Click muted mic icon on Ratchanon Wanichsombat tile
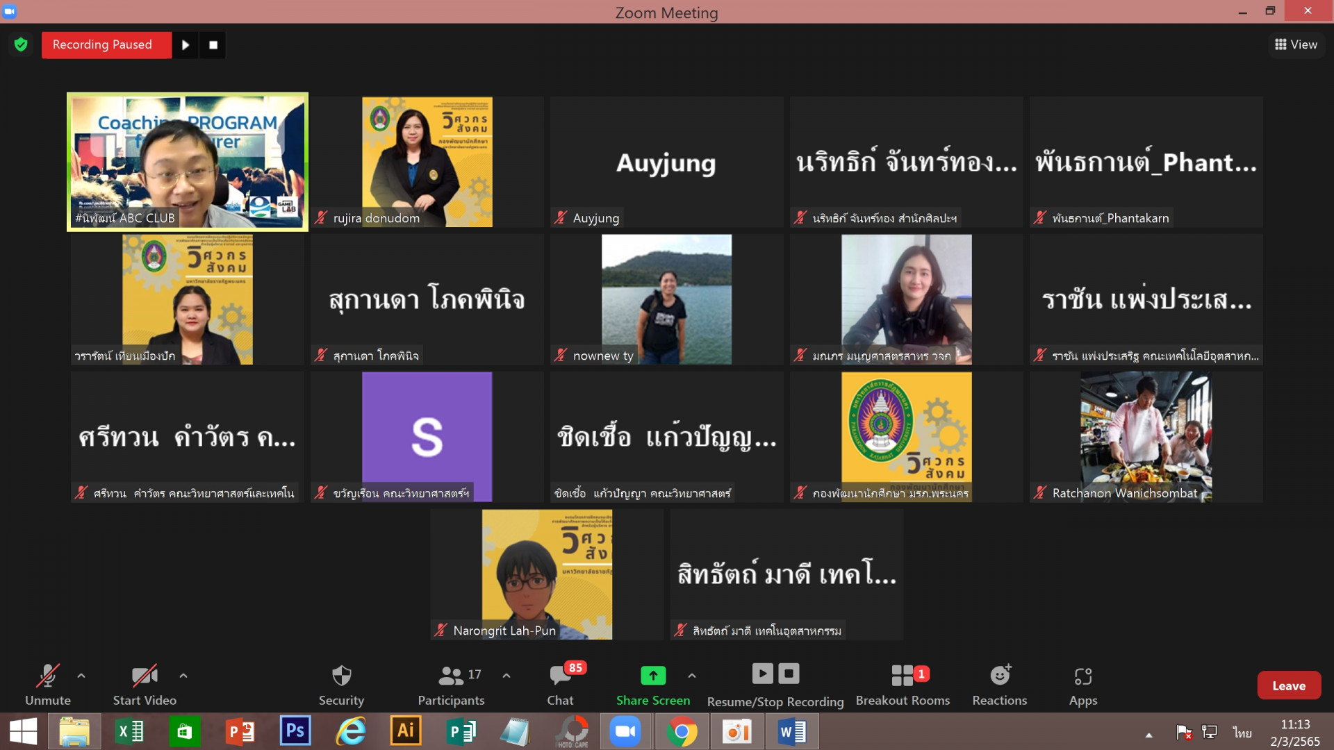The image size is (1334, 750). [x=1040, y=492]
